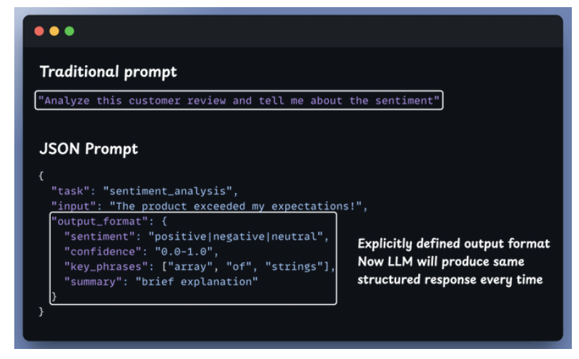
Task: Click the "input" key in the JSON
Action: tap(74, 207)
